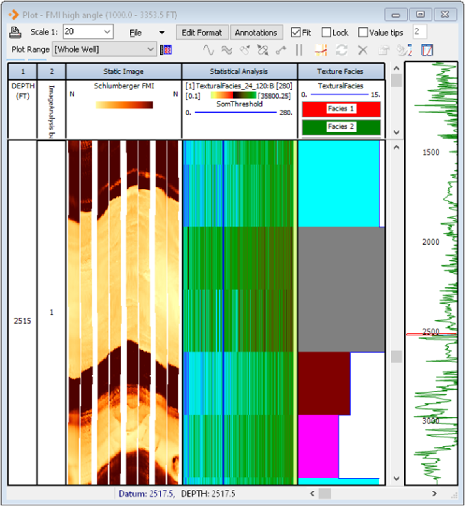Enable the Fit checkbox
Viewport: 465px width, 507px height.
point(296,32)
